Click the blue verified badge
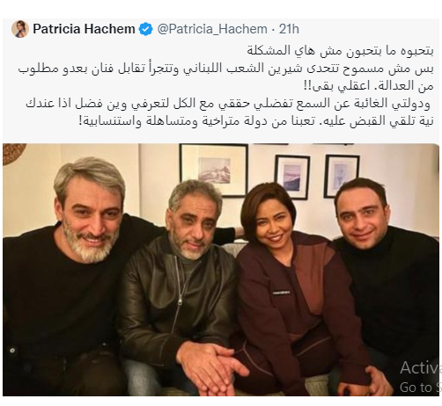Image resolution: width=442 pixels, height=406 pixels. pyautogui.click(x=145, y=29)
